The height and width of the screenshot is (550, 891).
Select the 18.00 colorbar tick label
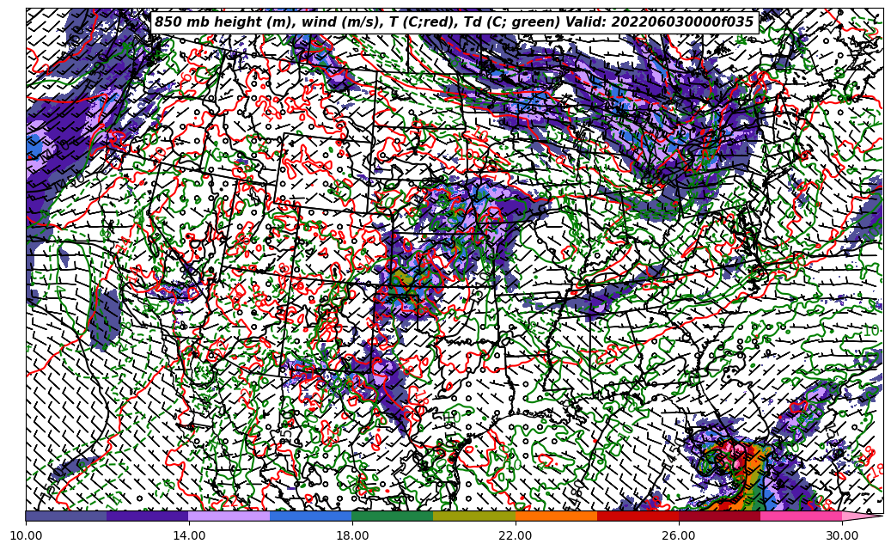(352, 535)
